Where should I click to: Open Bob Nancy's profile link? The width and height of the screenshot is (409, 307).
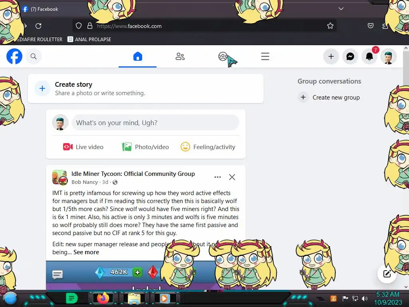[x=85, y=182]
